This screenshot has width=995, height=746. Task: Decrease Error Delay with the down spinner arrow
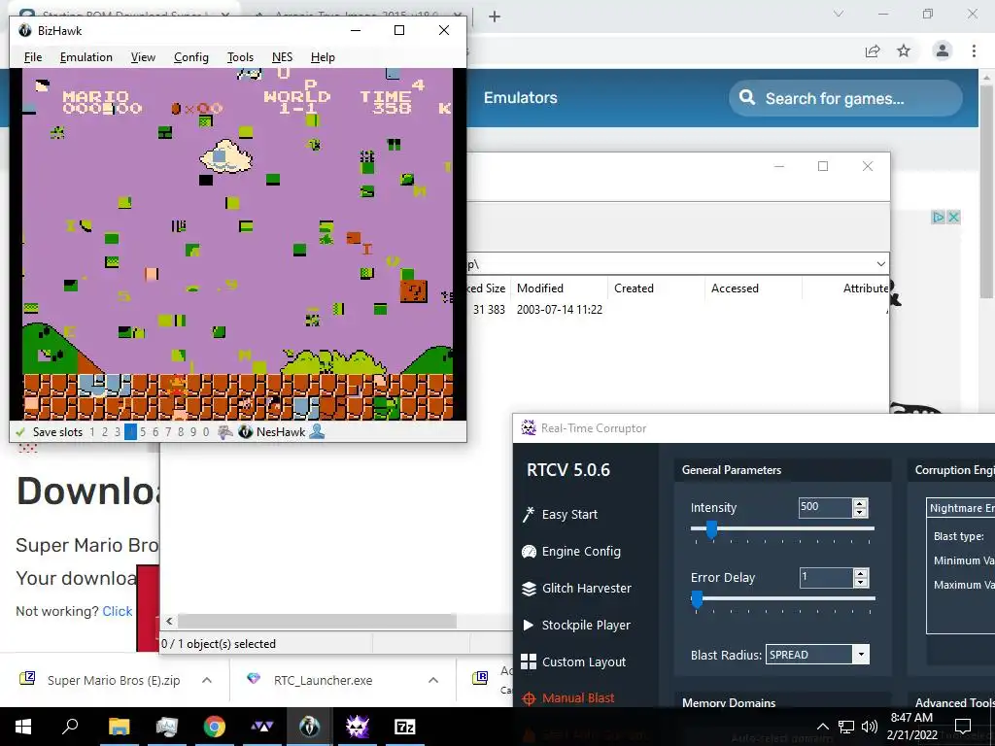click(x=861, y=583)
